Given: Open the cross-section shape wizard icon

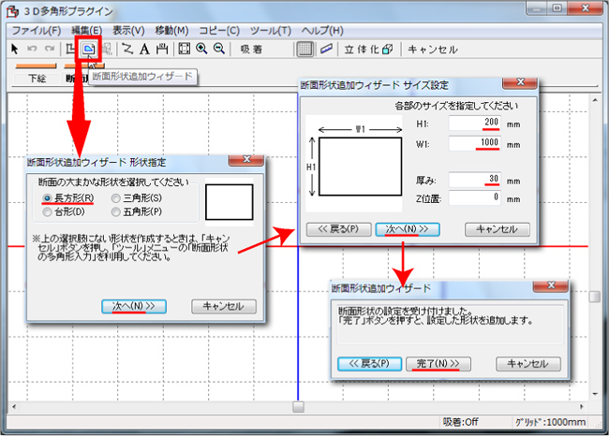Looking at the screenshot, I should pos(89,49).
